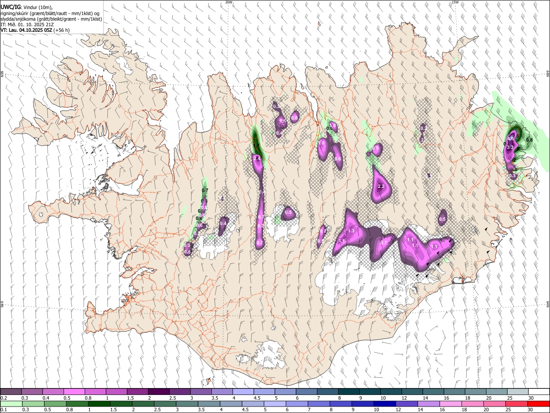Click the pale green 0.1 swatch in lower legend

tap(11, 404)
